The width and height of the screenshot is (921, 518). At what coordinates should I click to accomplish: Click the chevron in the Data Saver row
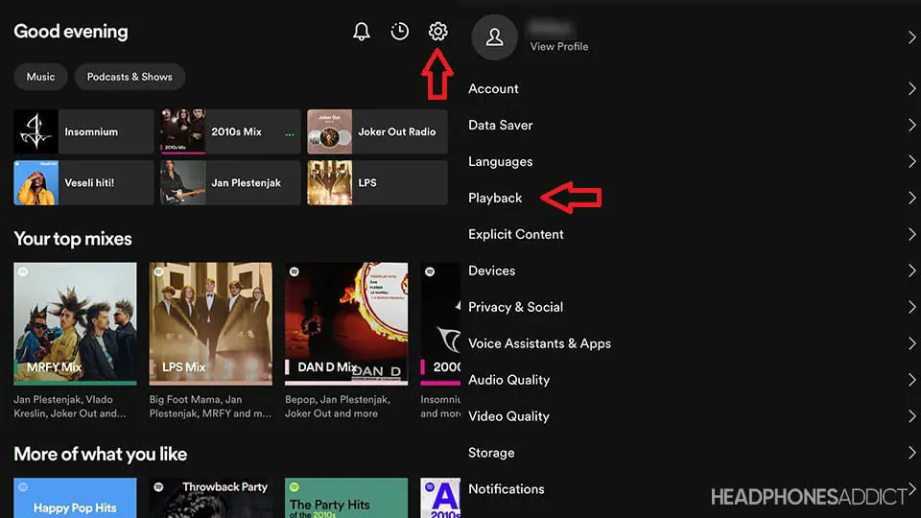click(x=911, y=125)
